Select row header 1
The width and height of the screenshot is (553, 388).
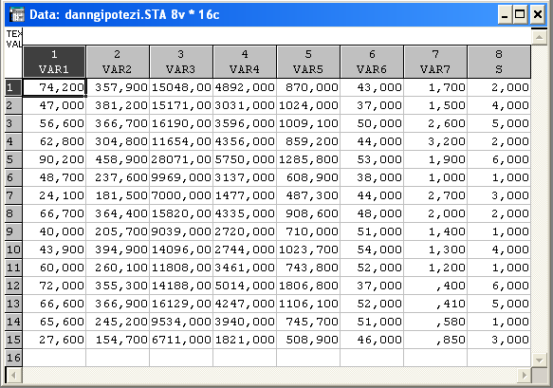point(13,87)
